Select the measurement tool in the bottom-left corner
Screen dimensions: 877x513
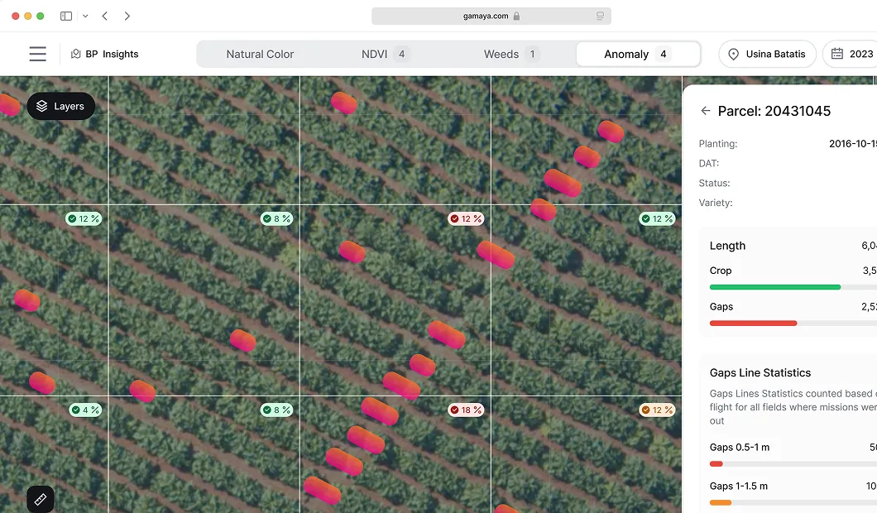pos(41,499)
